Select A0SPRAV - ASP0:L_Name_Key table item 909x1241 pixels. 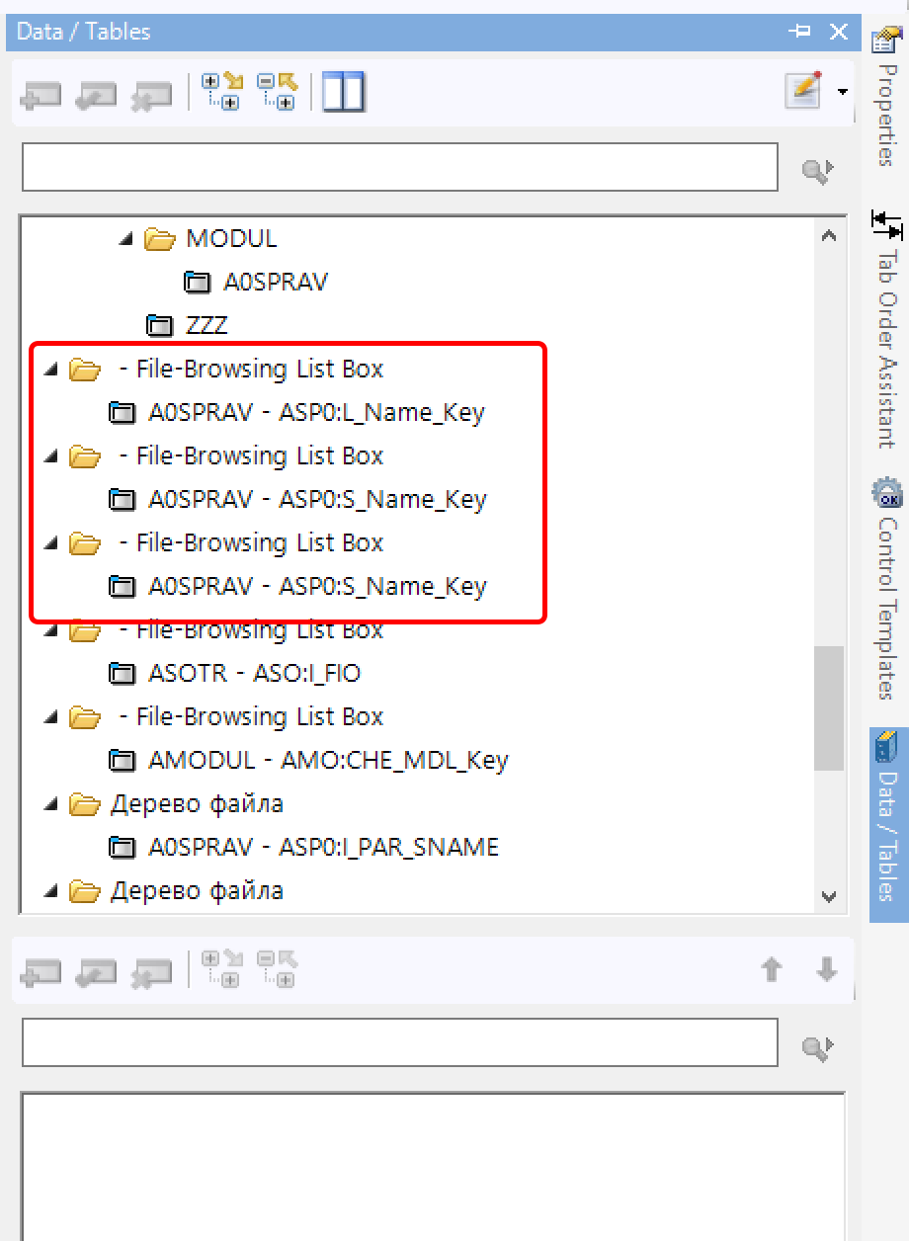(315, 413)
